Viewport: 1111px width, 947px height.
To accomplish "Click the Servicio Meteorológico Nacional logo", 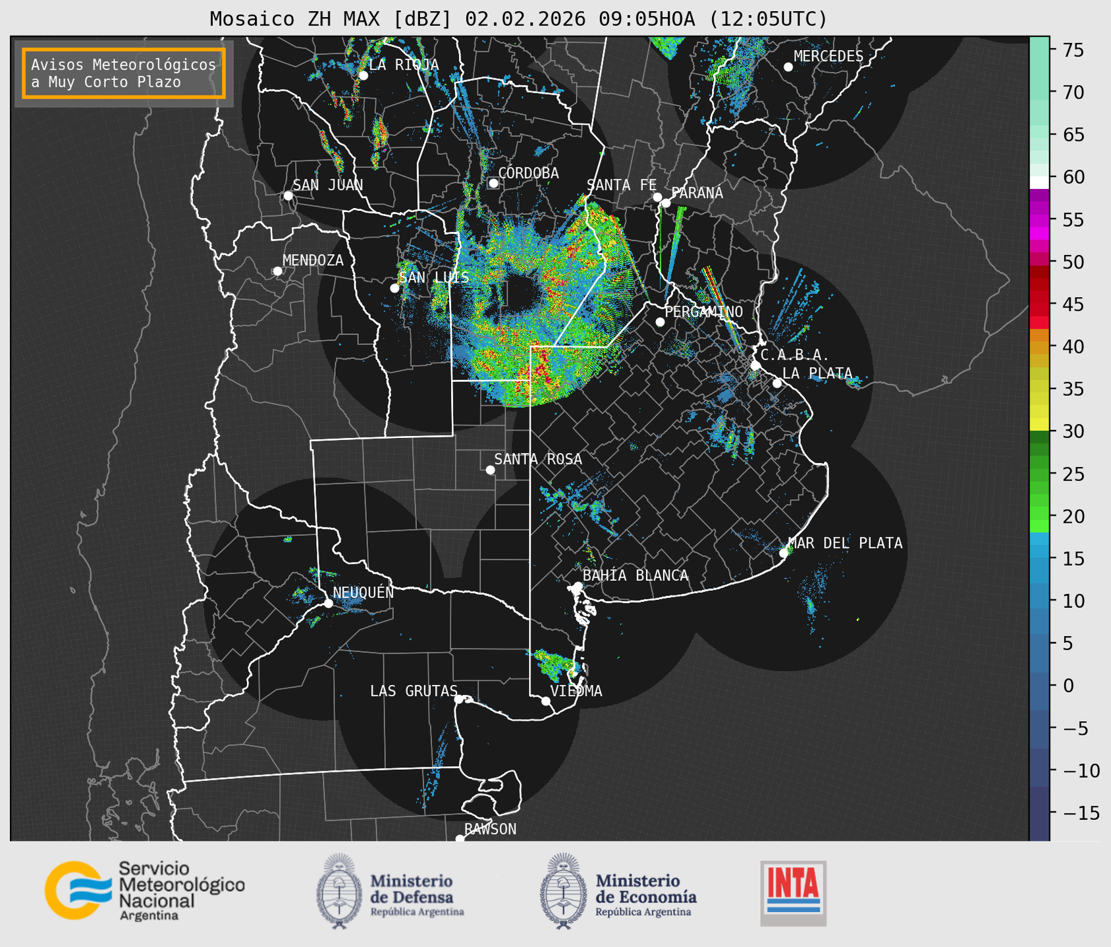I will point(144,890).
